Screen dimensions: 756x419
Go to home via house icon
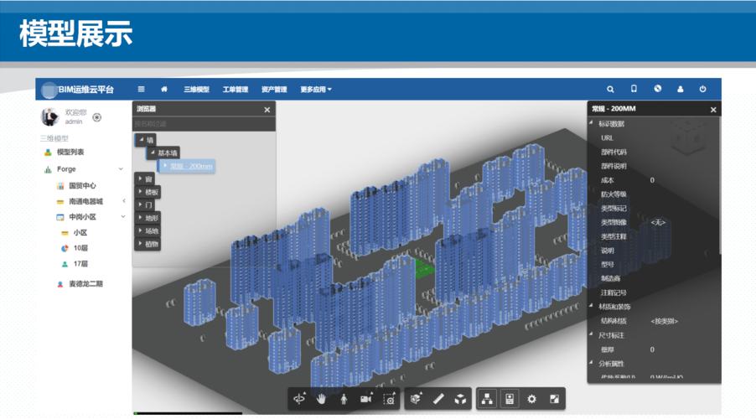[164, 89]
